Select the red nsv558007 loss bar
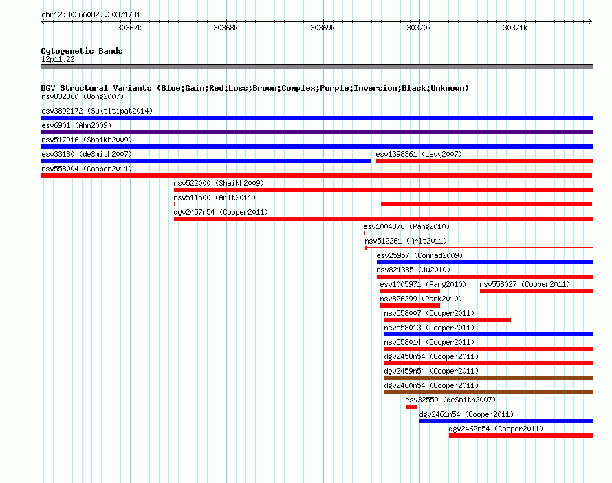 point(448,320)
